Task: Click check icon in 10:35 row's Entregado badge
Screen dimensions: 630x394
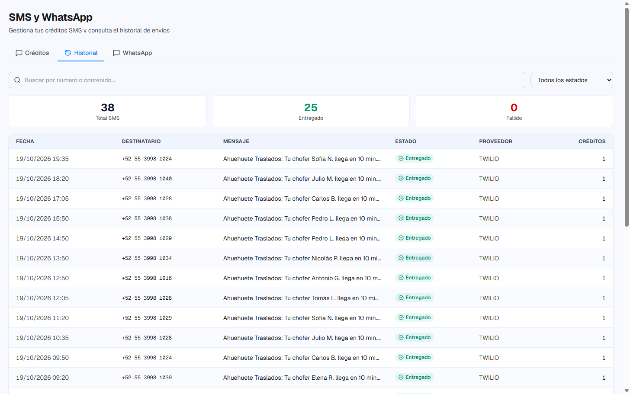Action: tap(401, 337)
